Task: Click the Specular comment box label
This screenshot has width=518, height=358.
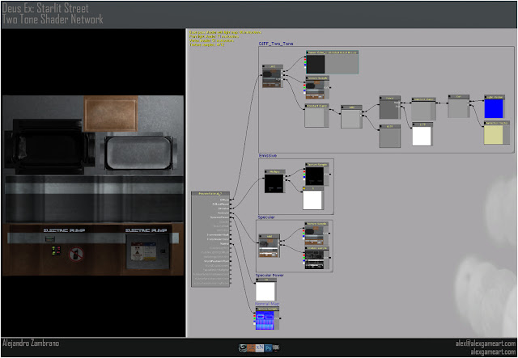Action: pyautogui.click(x=266, y=217)
